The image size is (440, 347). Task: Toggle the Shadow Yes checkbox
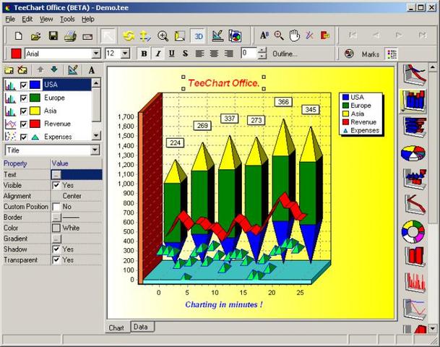(x=56, y=249)
